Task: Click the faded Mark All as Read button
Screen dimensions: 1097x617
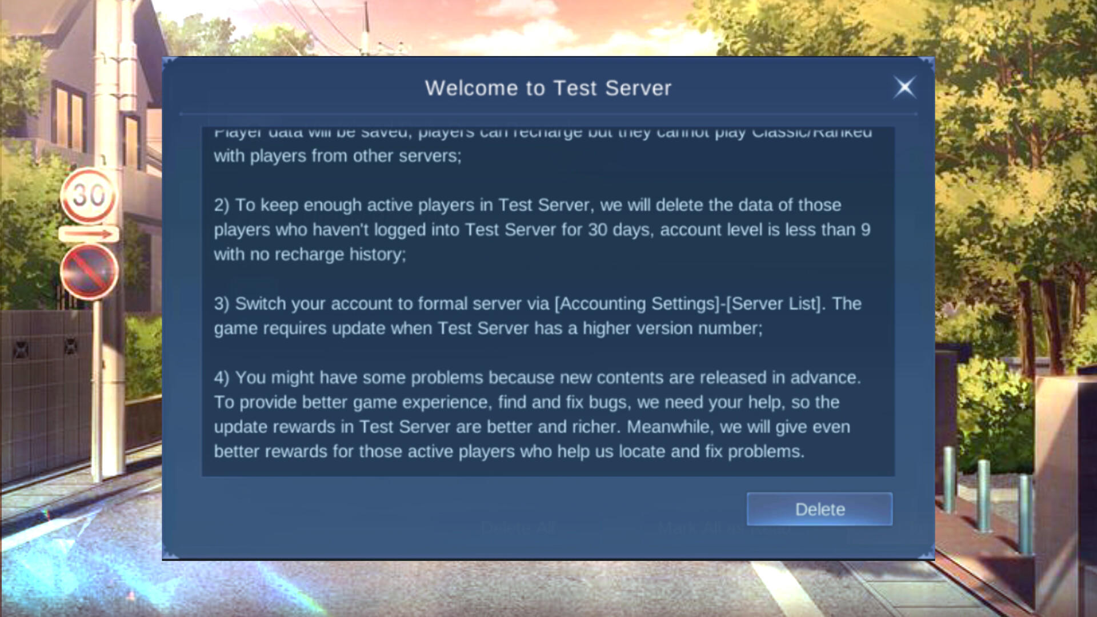Action: point(724,528)
